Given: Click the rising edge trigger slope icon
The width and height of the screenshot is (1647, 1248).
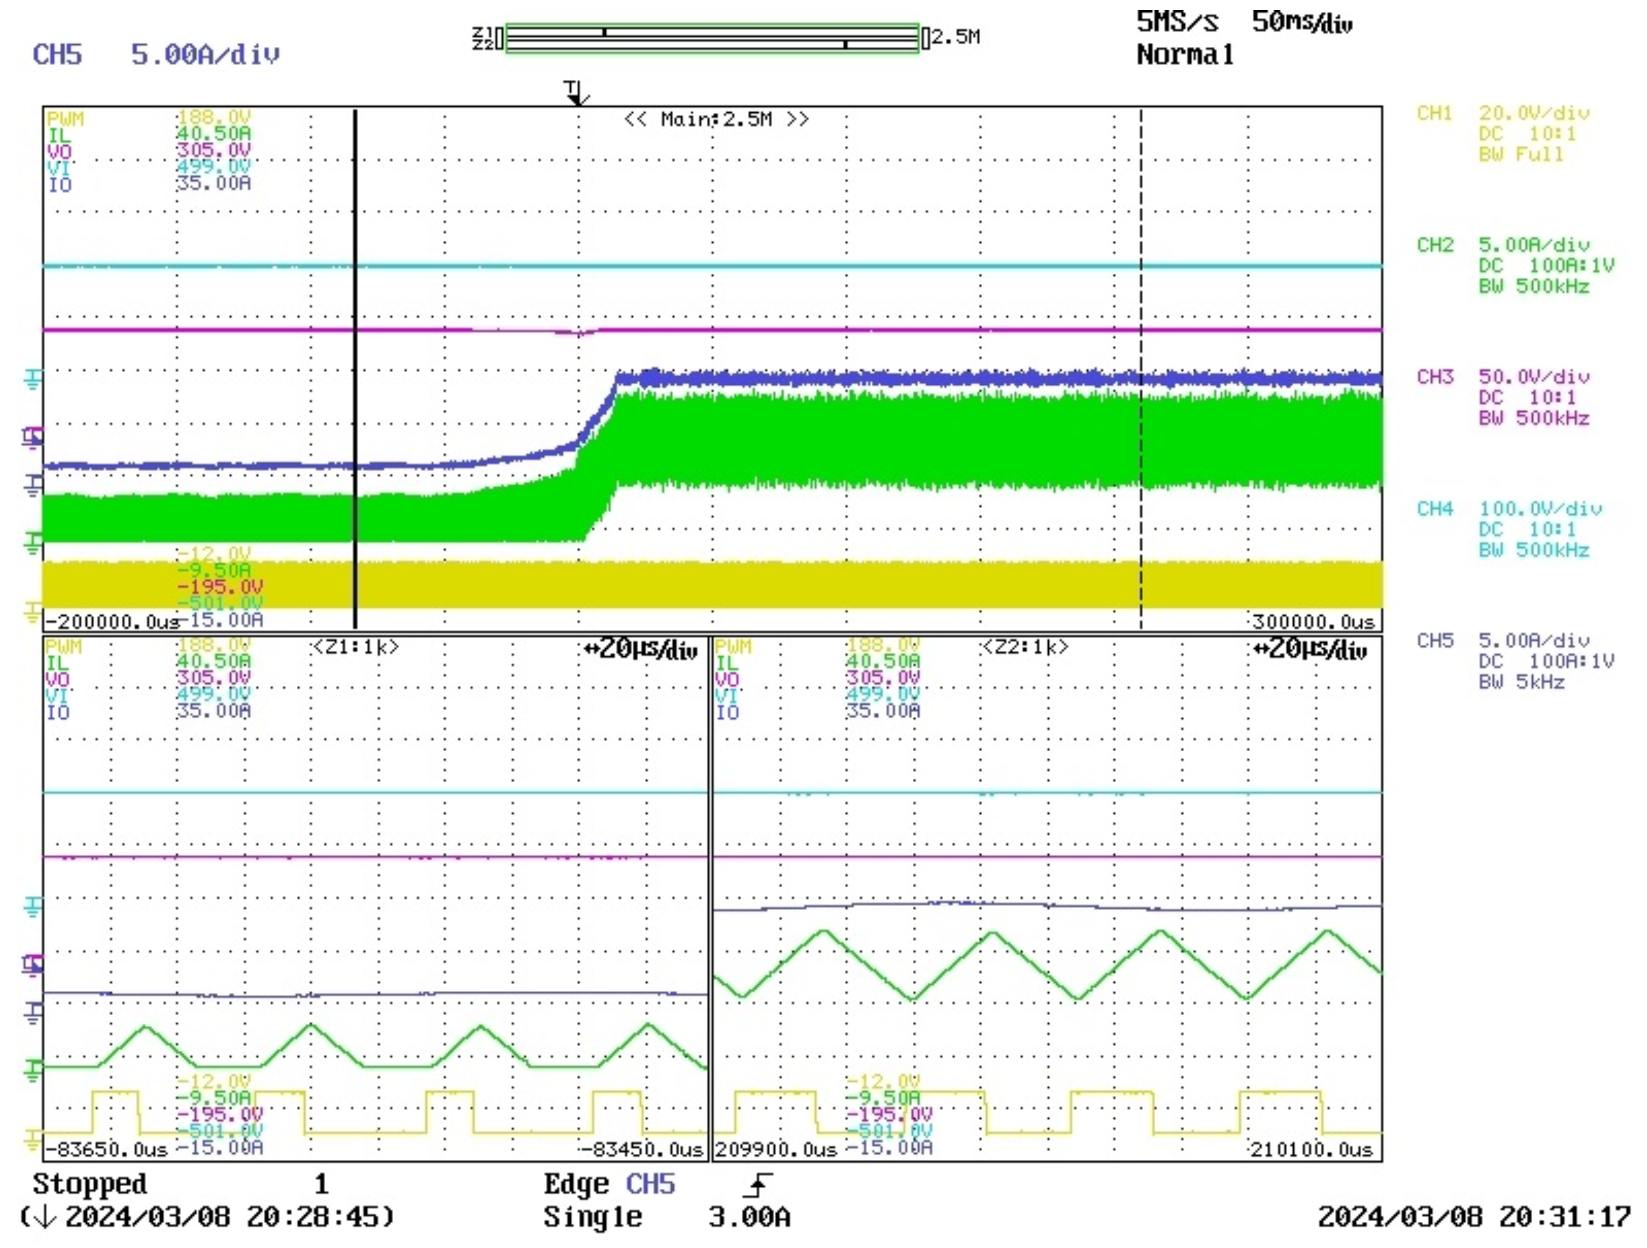Looking at the screenshot, I should pos(757,1185).
